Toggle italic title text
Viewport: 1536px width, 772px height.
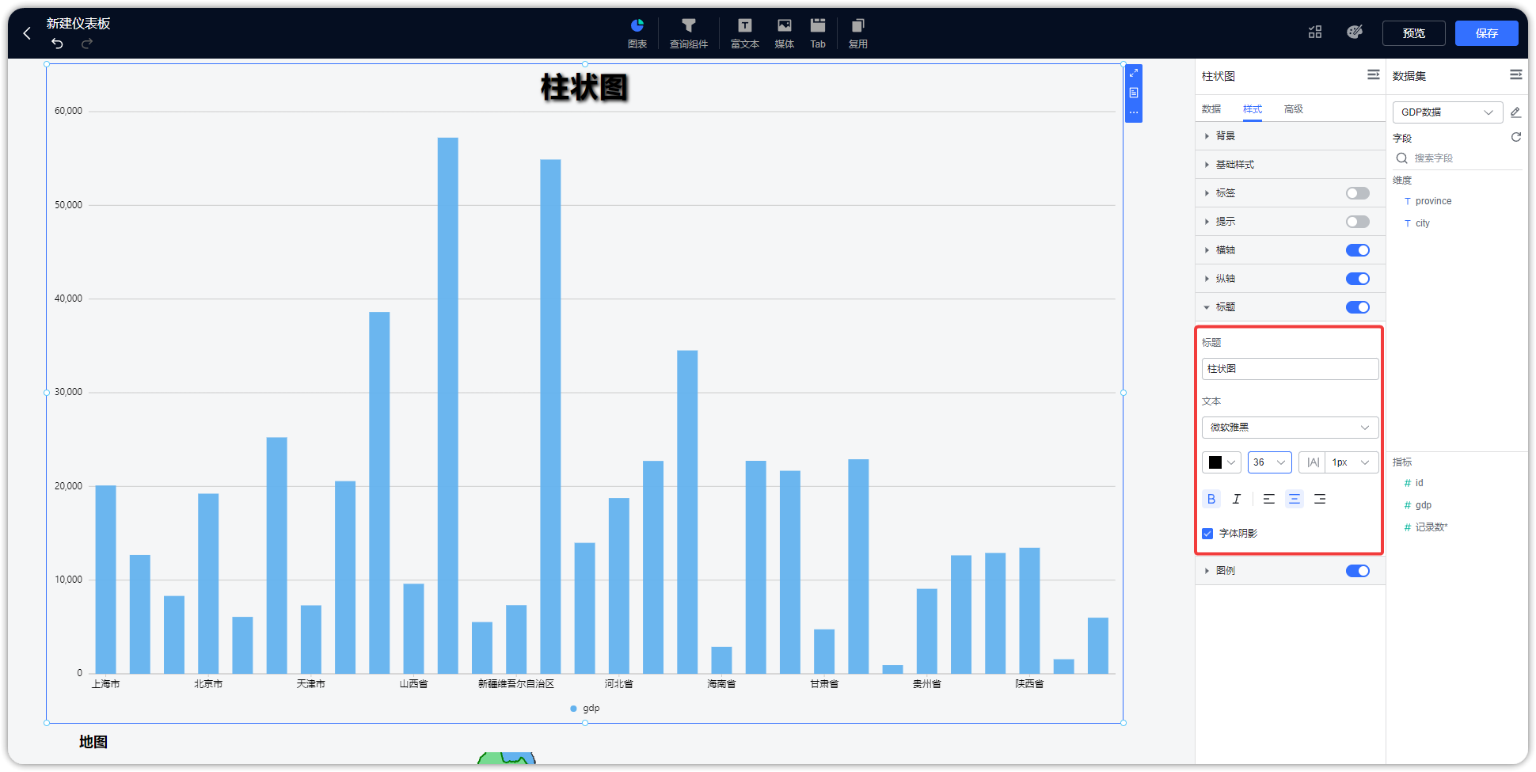click(1237, 499)
